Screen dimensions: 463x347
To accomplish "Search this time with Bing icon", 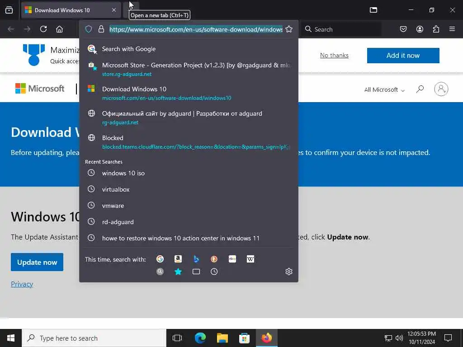I will pos(196,259).
